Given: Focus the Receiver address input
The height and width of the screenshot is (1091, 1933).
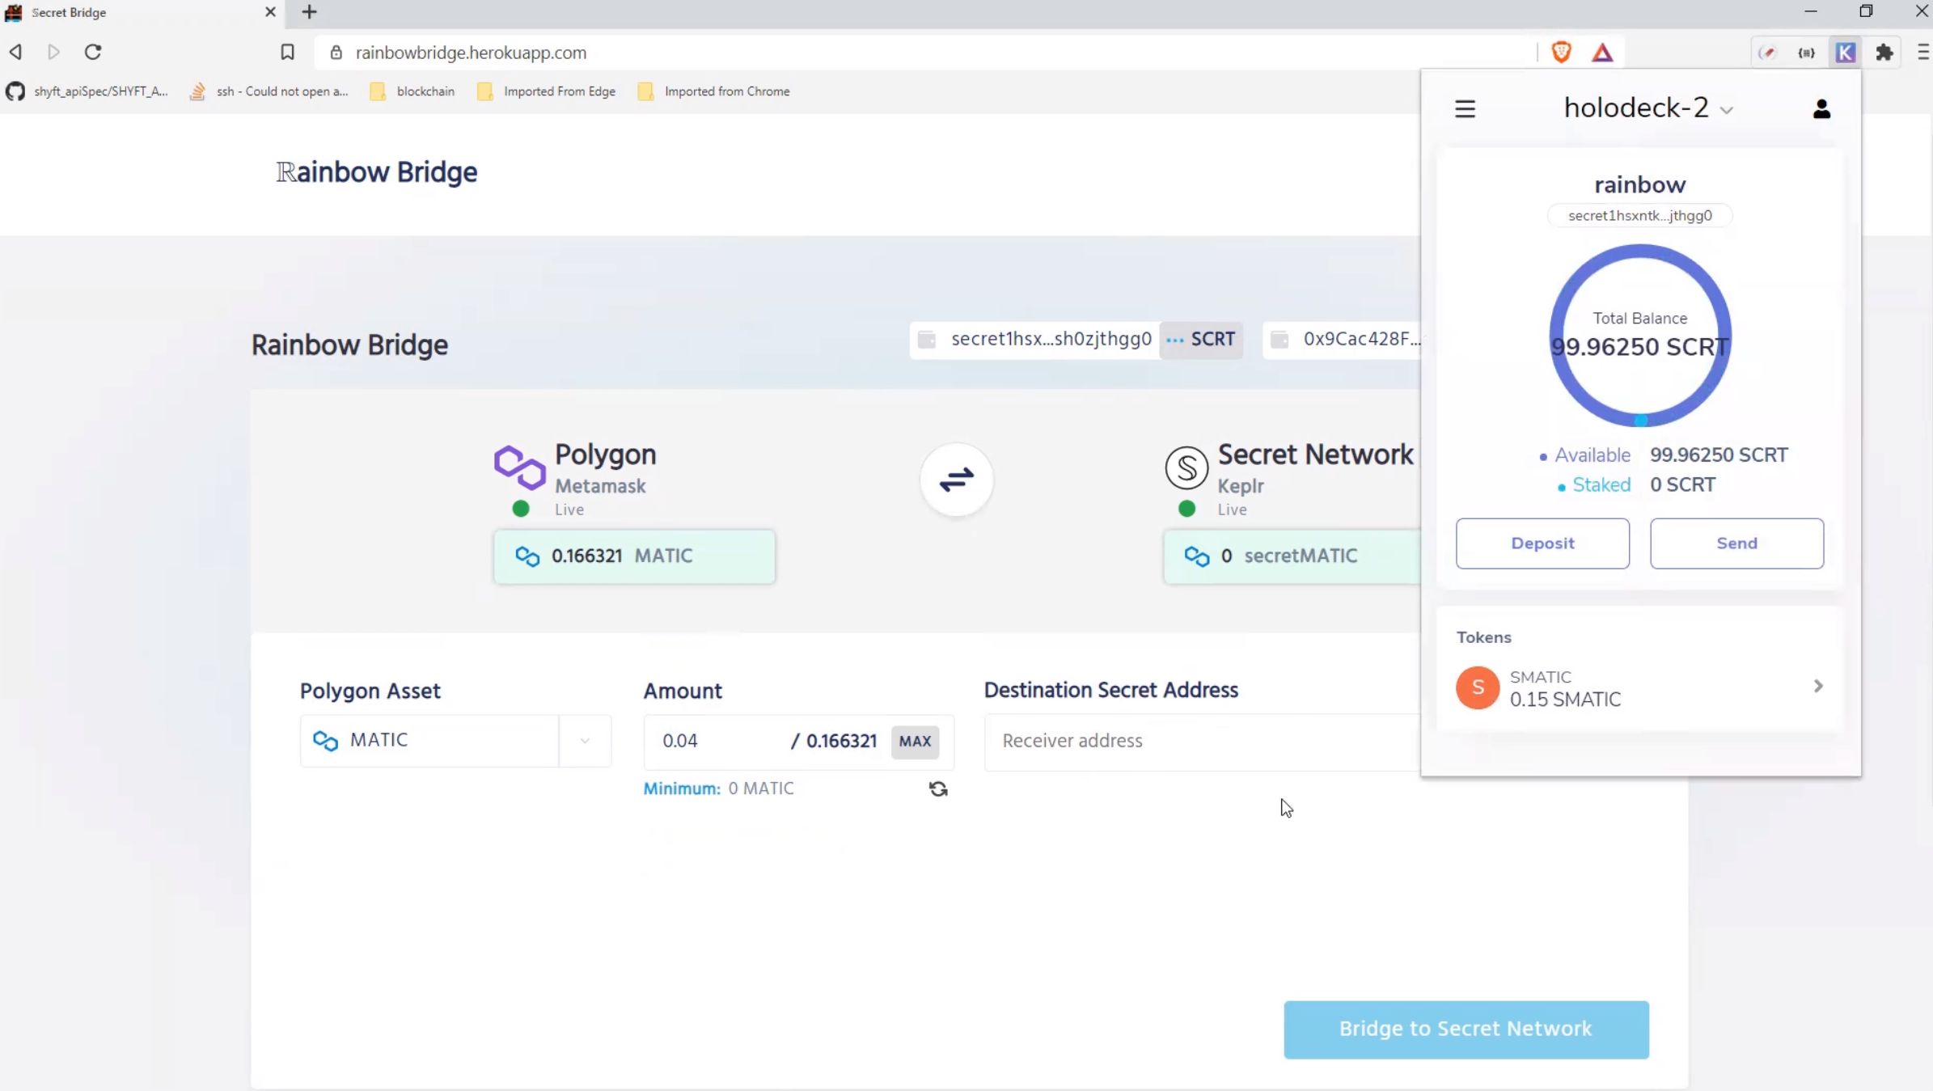Looking at the screenshot, I should click(x=1202, y=741).
